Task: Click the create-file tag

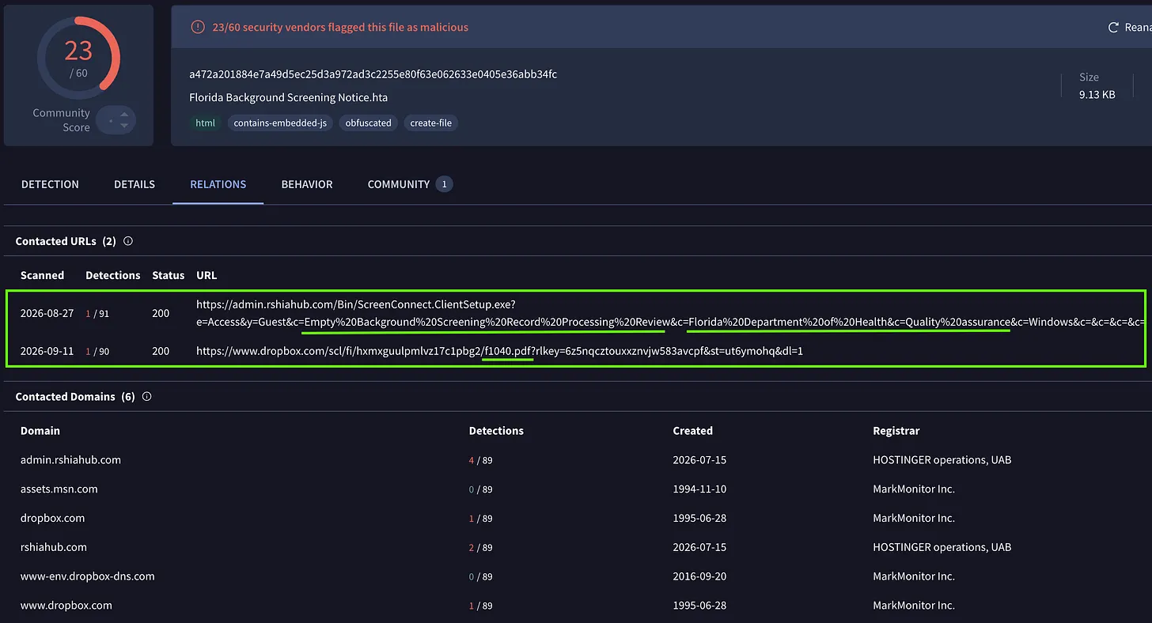Action: 431,123
